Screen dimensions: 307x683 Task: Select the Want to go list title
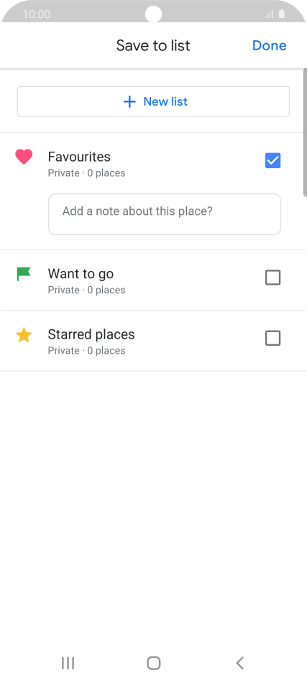pos(81,274)
